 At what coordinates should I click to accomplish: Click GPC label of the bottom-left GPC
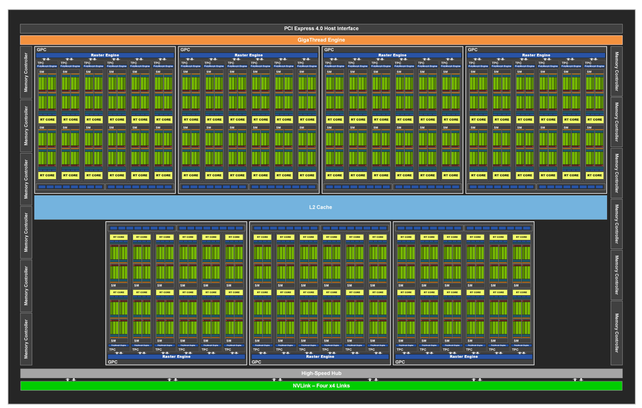tap(113, 362)
